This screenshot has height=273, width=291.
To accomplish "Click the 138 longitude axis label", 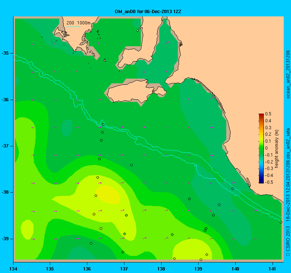I will [161, 269].
